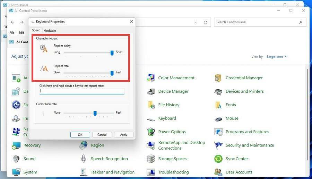Open the File menu
Viewport: 312px width, 179px height.
(x=12, y=33)
